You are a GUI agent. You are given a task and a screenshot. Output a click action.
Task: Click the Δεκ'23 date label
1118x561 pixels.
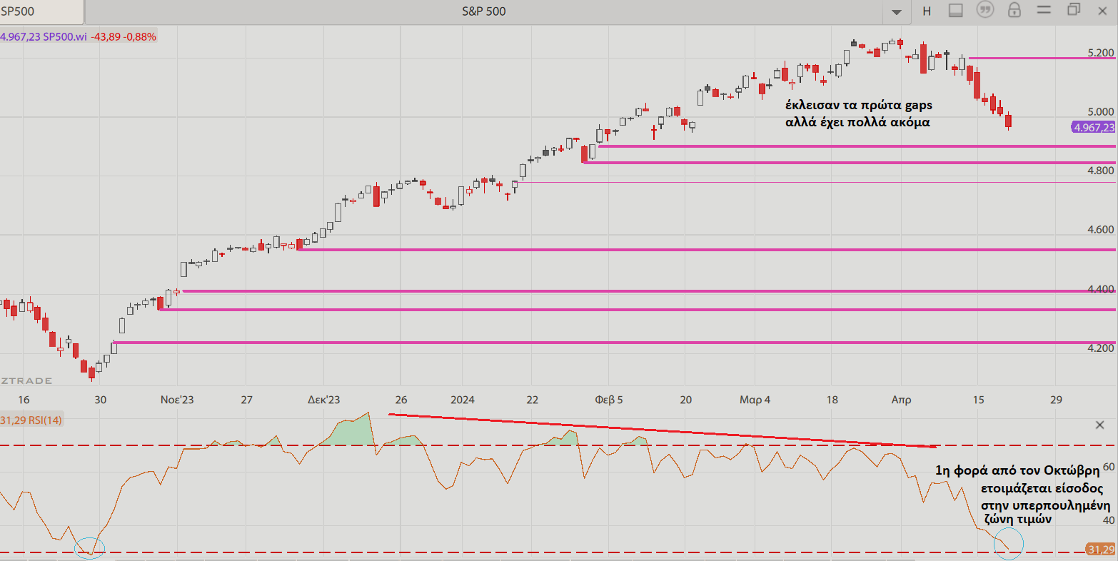coord(323,400)
